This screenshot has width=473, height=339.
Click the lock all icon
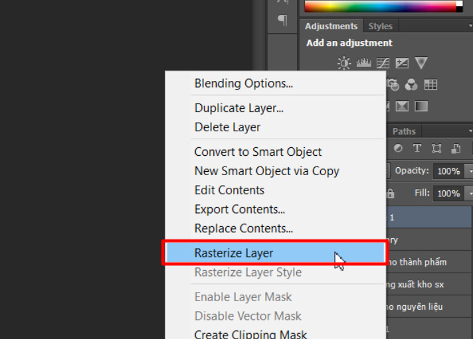coord(391,193)
